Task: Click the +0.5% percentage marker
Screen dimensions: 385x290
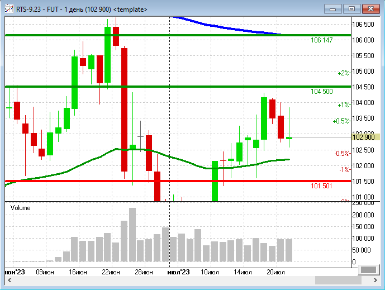Action: (341, 121)
